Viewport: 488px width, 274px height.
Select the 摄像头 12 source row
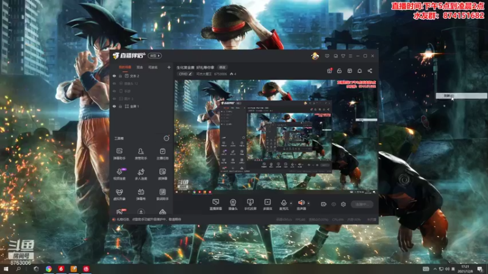point(142,83)
